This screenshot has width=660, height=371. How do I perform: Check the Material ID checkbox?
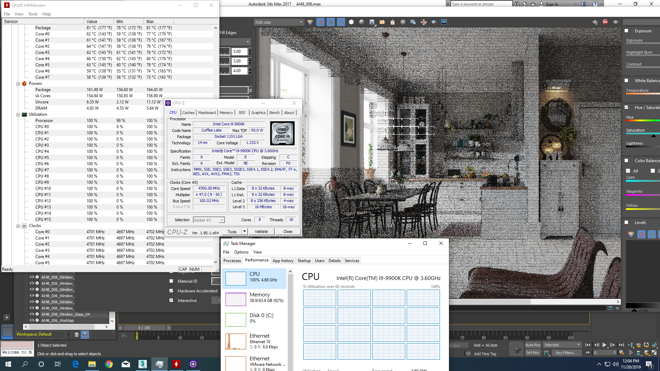click(x=171, y=281)
